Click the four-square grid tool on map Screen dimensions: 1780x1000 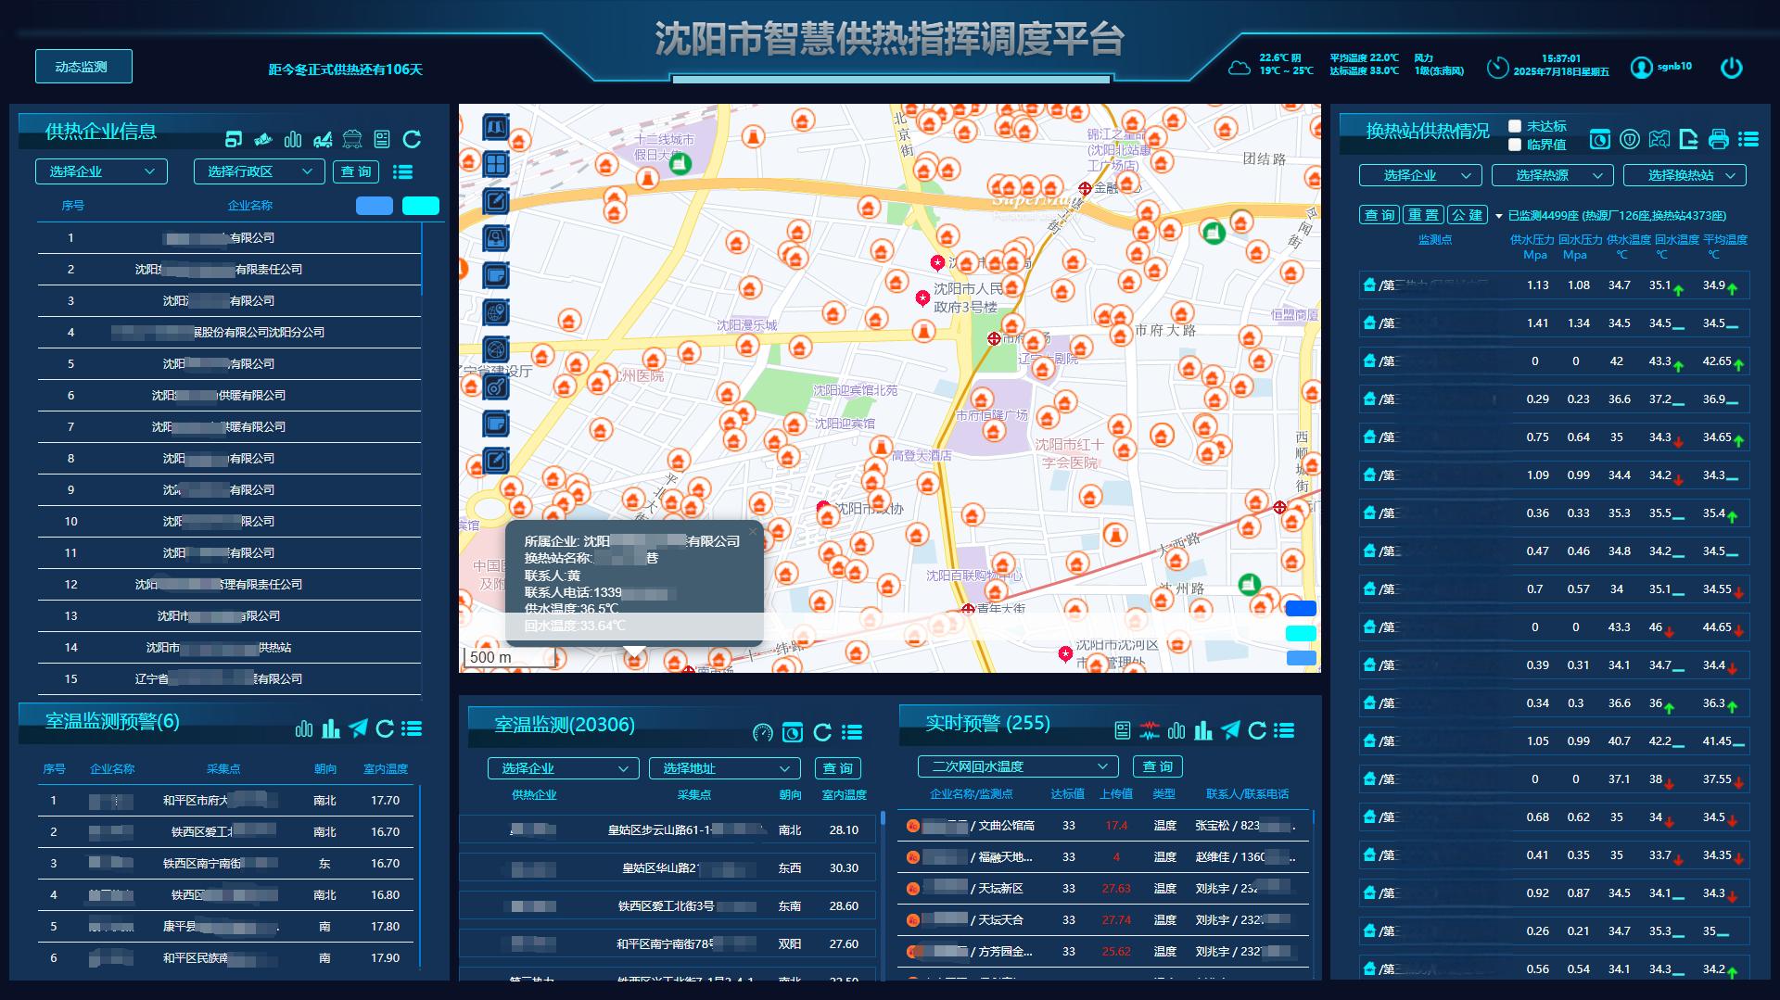point(496,164)
